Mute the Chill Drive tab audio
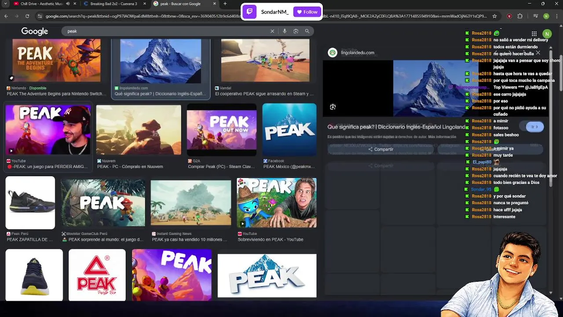 click(x=67, y=4)
